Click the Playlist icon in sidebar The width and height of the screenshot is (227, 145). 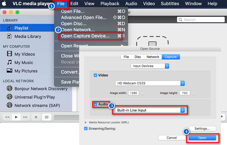(x=9, y=28)
